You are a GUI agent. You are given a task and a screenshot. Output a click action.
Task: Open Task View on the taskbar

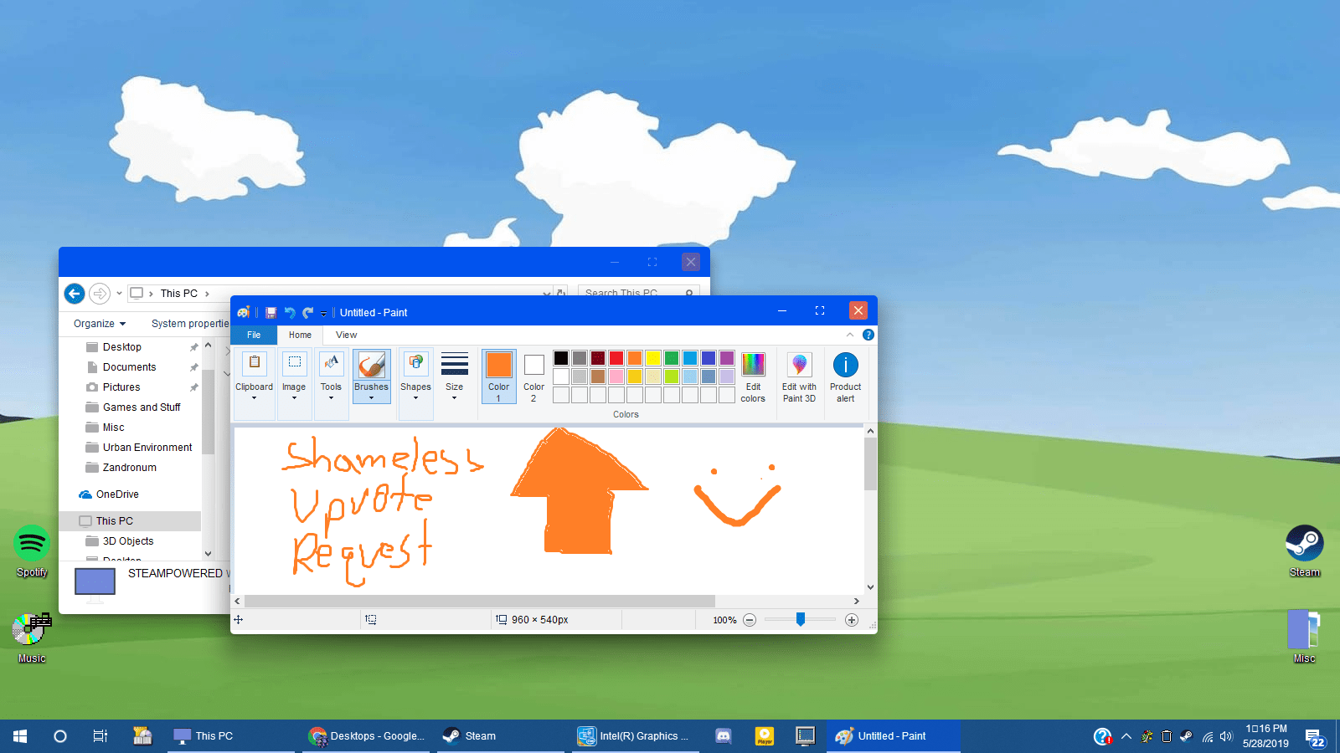tap(100, 736)
